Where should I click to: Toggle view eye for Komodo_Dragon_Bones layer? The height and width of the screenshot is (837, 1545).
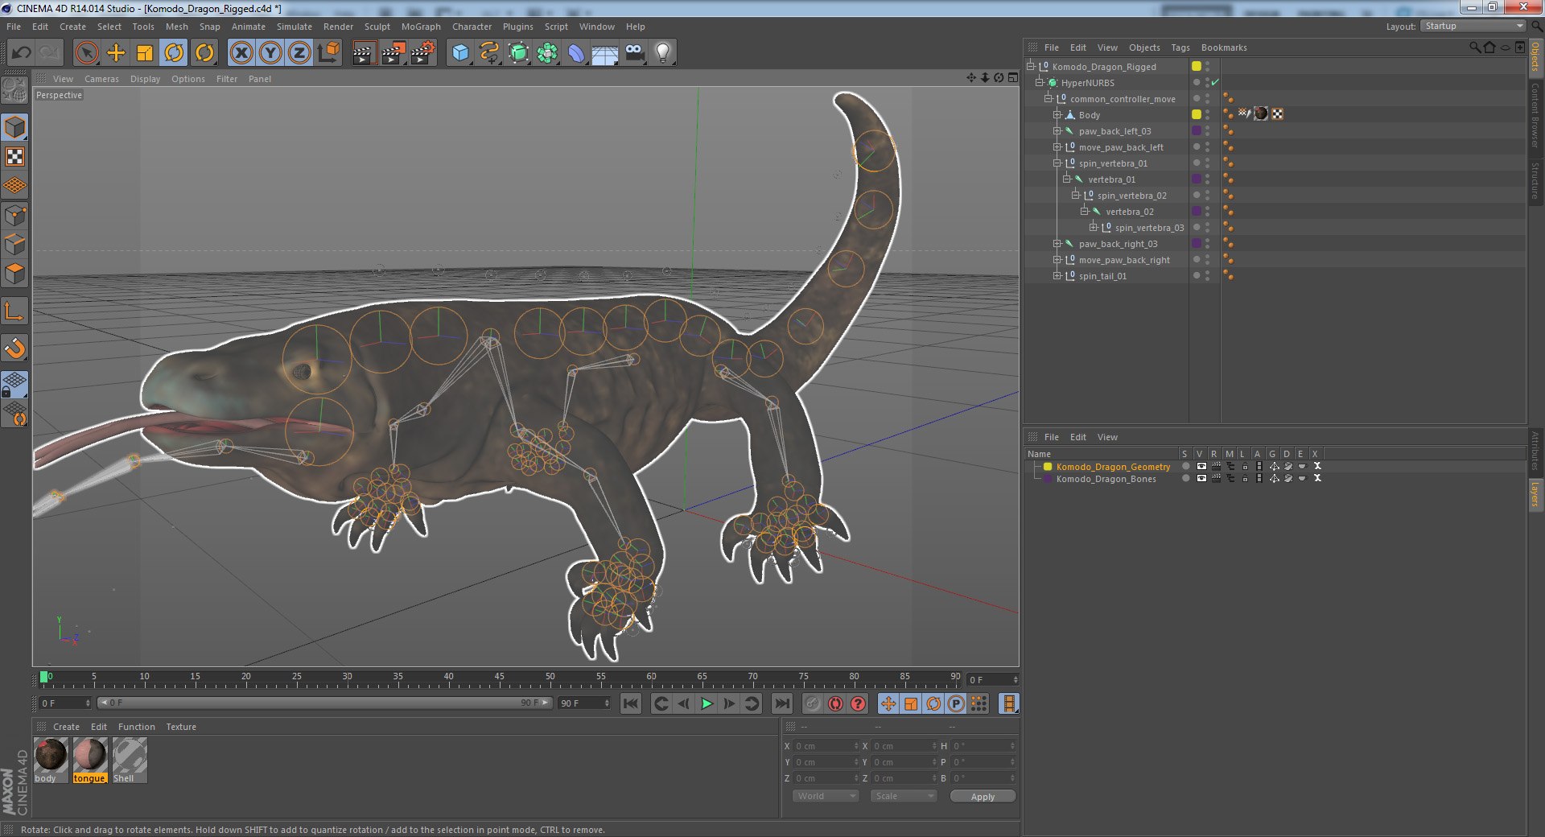[1201, 478]
